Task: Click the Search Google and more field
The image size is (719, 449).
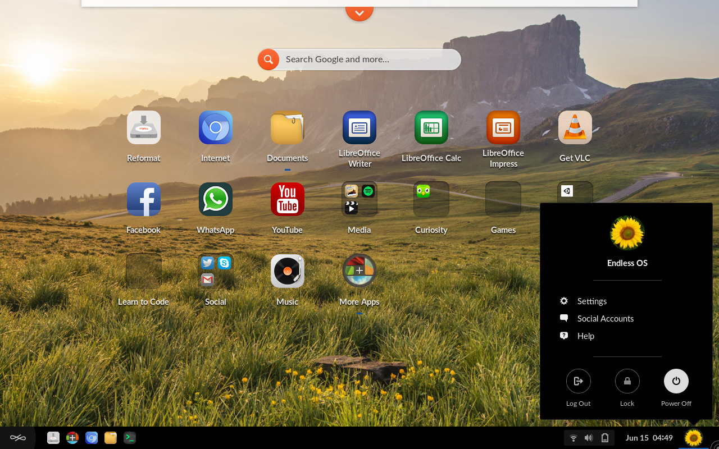Action: click(x=368, y=59)
